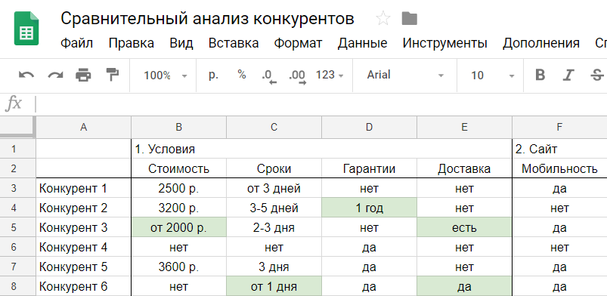Print the spreadsheet
This screenshot has width=607, height=296.
coord(83,75)
